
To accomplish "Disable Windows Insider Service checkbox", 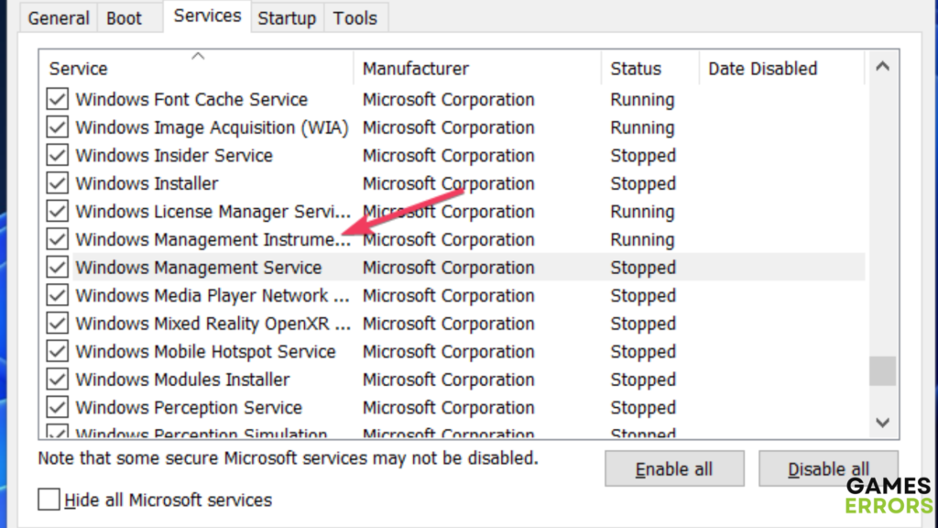I will pyautogui.click(x=58, y=156).
